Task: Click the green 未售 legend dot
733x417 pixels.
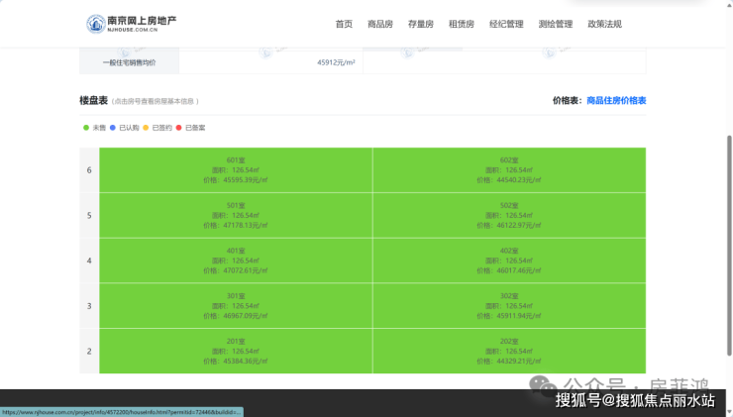Action: click(x=85, y=128)
